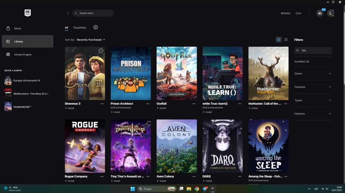
Task: Open Shenmue 3 more options menu
Action: coord(102,104)
